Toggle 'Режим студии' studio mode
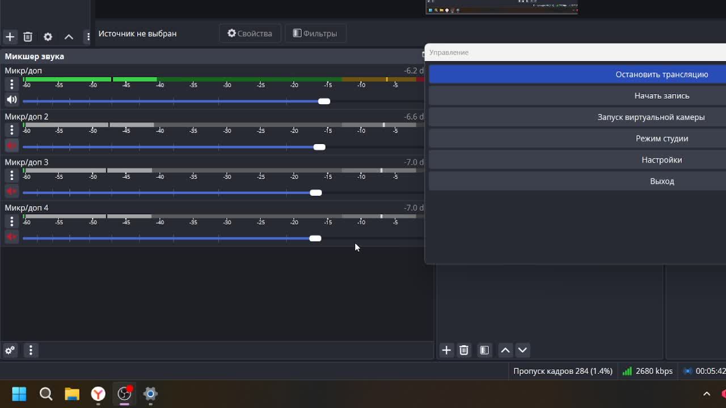This screenshot has width=726, height=408. 577,138
